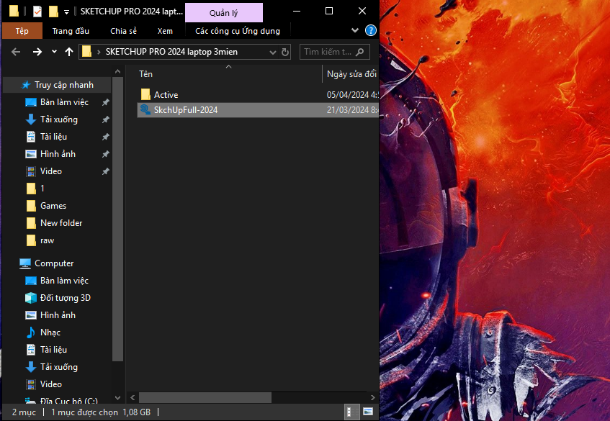Refresh the folder via address bar icon
610x421 pixels.
[x=285, y=52]
